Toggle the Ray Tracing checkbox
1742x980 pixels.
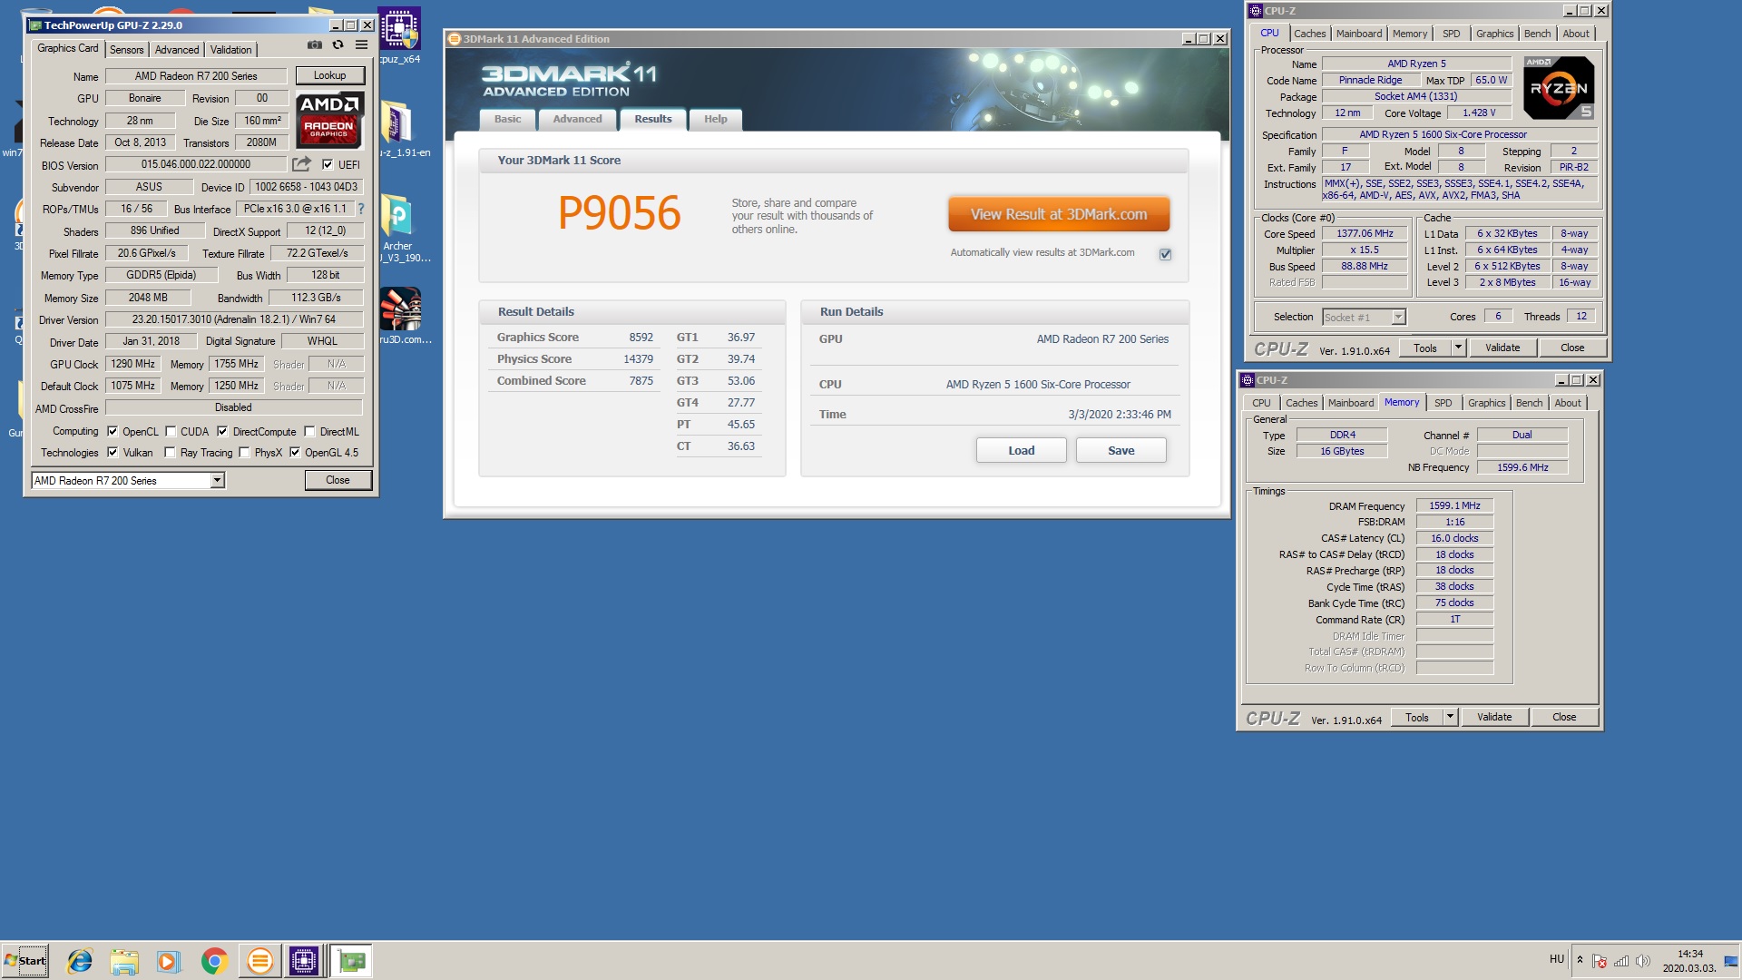pos(170,452)
